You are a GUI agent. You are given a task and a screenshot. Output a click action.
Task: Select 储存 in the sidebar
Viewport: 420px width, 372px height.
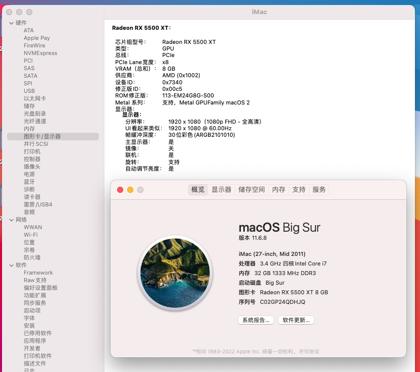[29, 106]
